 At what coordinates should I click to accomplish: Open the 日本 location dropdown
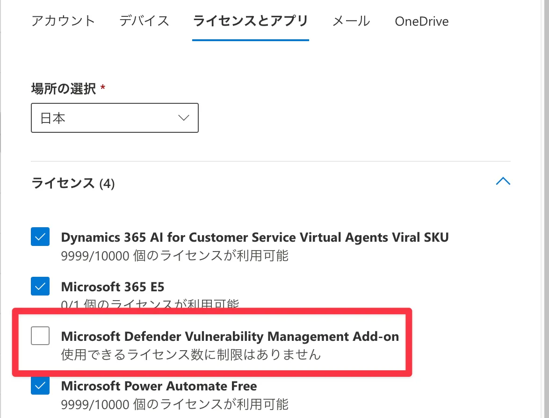(x=115, y=118)
